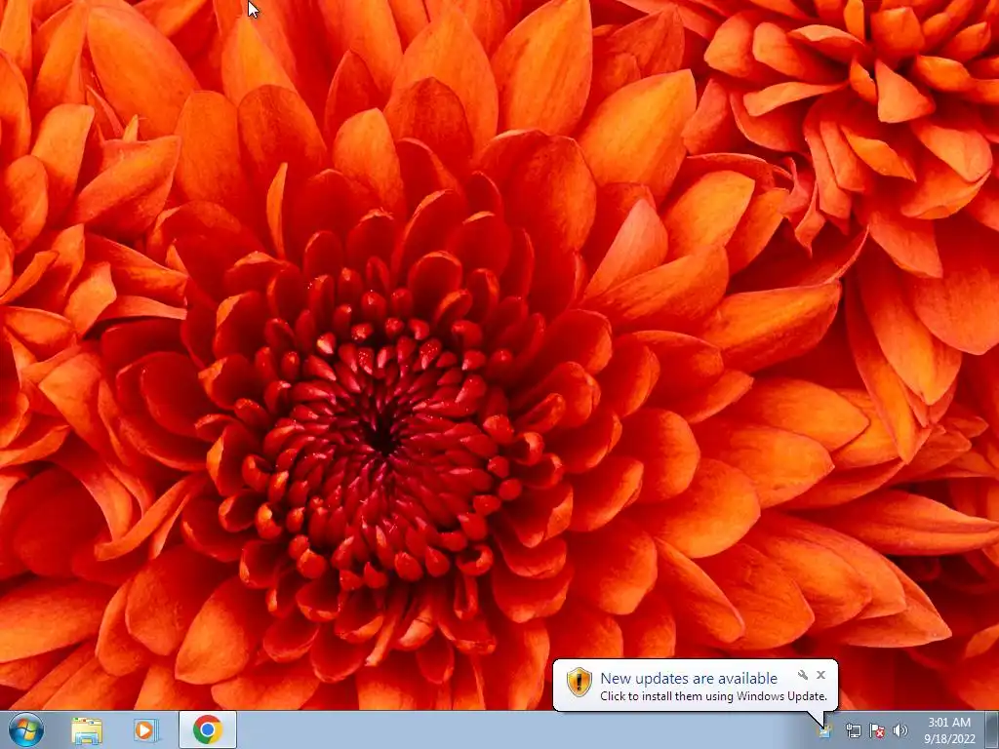The width and height of the screenshot is (999, 749).
Task: Click the volume speaker tray icon
Action: (x=899, y=730)
